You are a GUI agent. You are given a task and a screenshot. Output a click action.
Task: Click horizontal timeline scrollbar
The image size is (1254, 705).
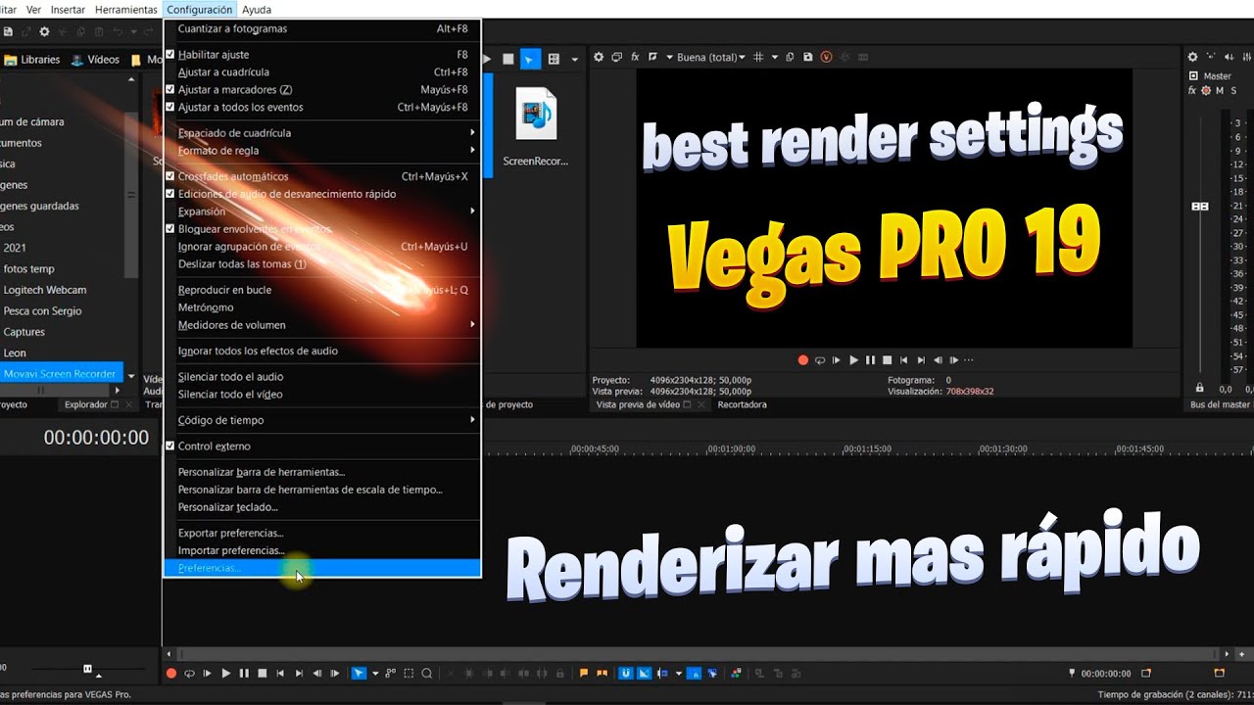click(699, 654)
